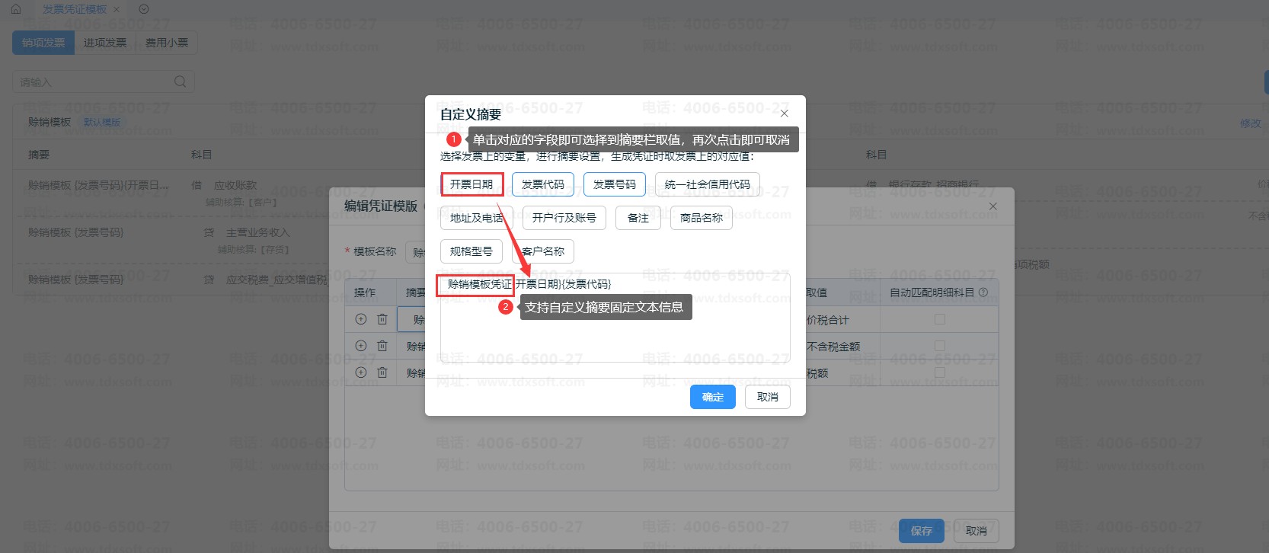
Task: Click the 修改 link on the right
Action: tap(1250, 123)
